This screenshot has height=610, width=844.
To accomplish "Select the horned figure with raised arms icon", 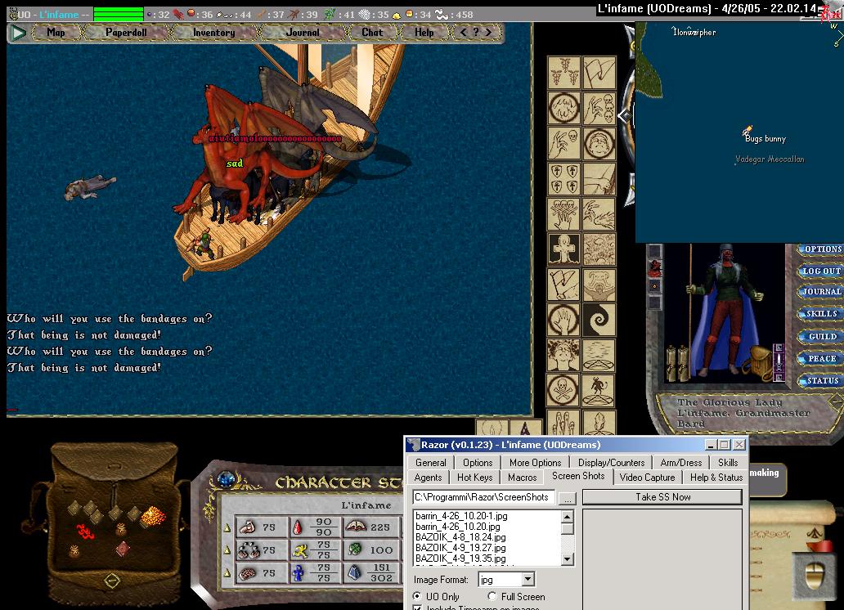I will coord(599,285).
